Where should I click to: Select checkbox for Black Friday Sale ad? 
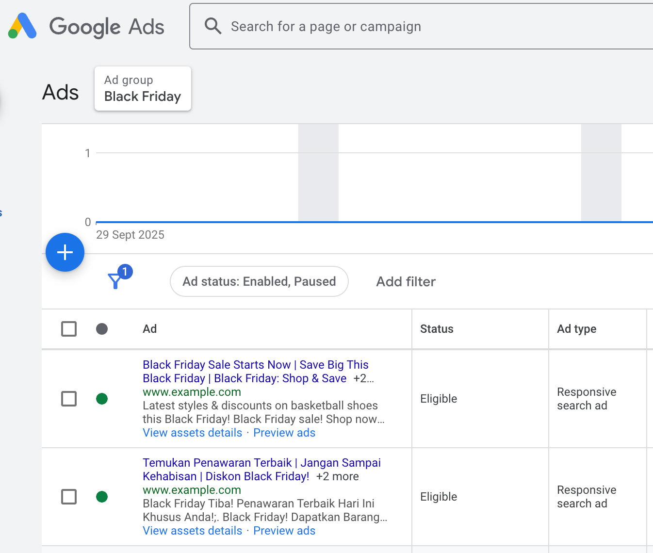pyautogui.click(x=69, y=399)
